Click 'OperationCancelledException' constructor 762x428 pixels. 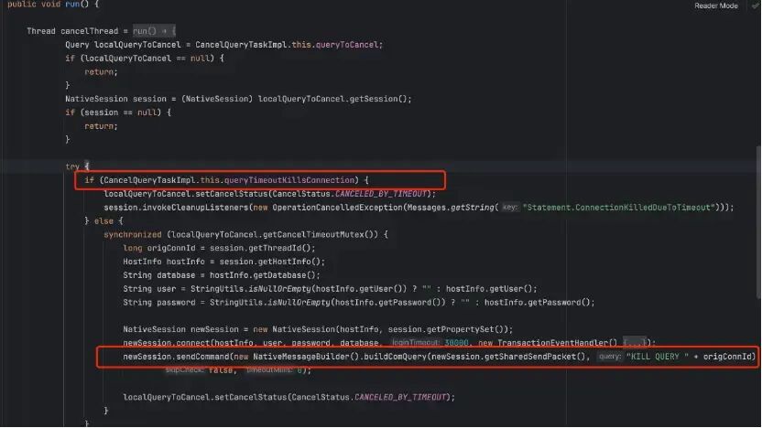[337, 208]
